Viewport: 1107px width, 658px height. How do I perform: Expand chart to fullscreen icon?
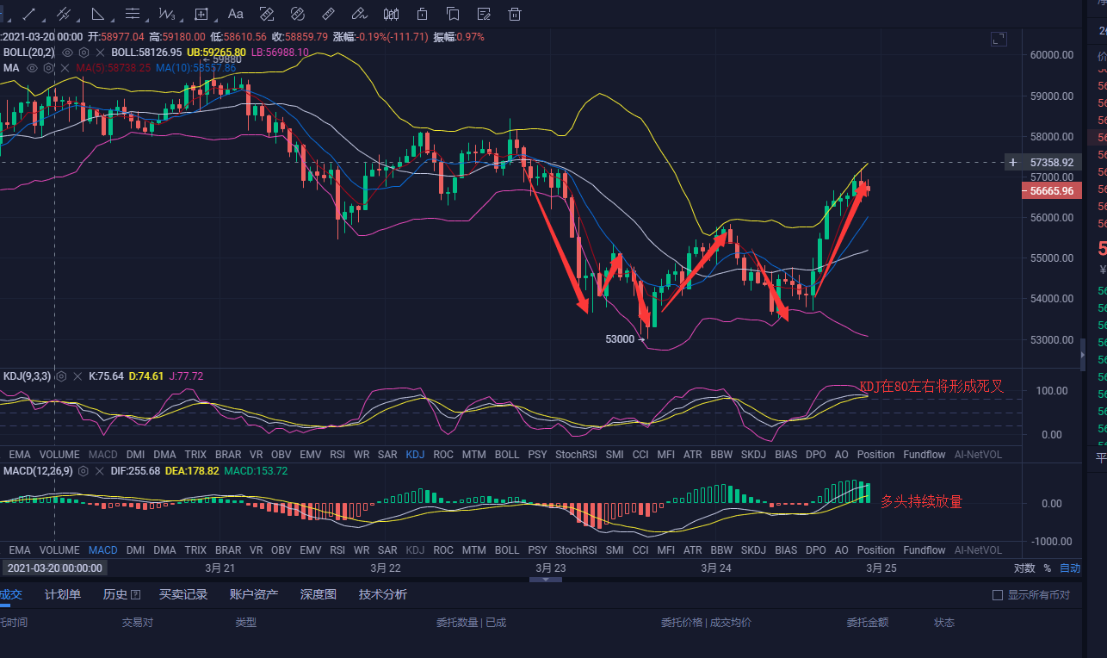pyautogui.click(x=999, y=39)
